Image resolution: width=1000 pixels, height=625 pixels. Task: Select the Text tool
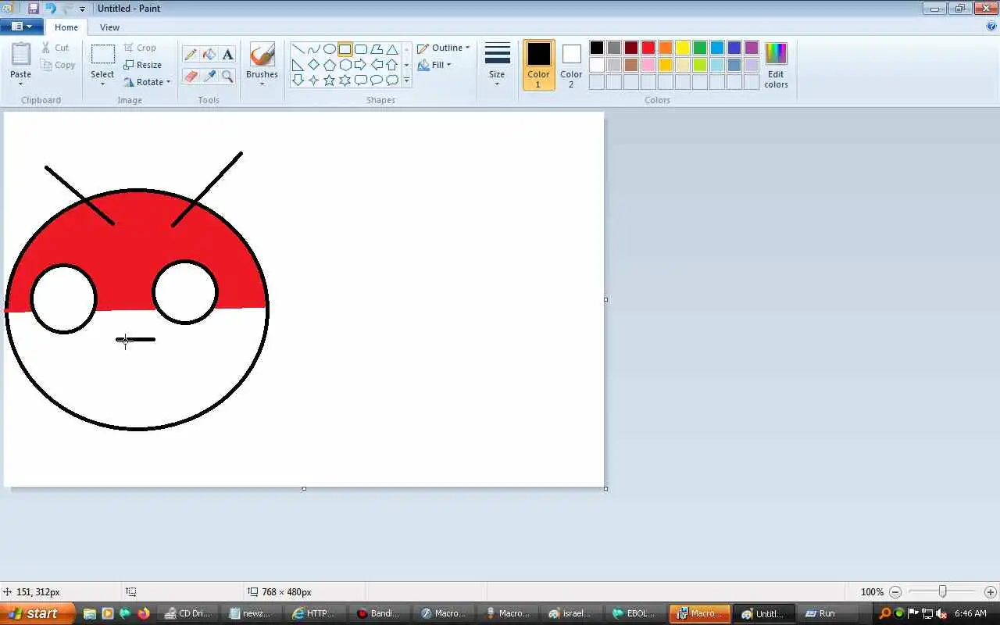click(227, 55)
